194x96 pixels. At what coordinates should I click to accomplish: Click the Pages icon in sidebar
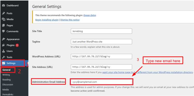click(3, 25)
